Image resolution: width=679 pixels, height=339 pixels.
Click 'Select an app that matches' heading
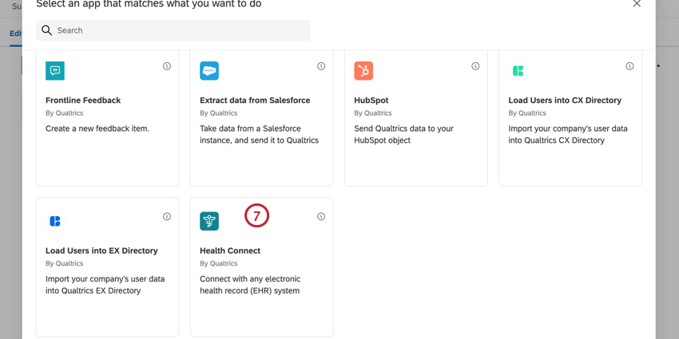(x=149, y=4)
